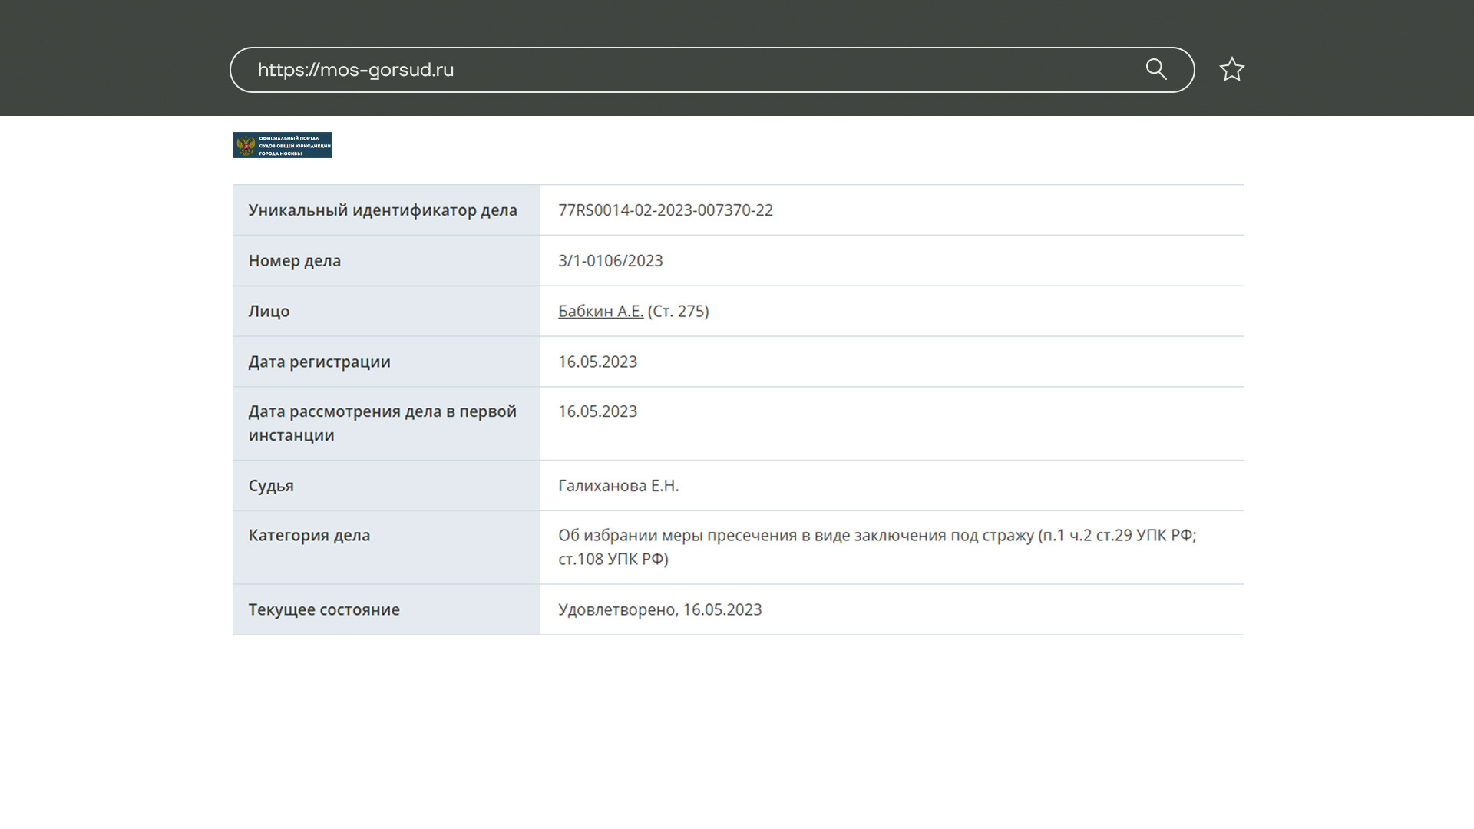Click the Moscow courts portal logo
Viewport: 1474px width, 829px height.
tap(282, 145)
